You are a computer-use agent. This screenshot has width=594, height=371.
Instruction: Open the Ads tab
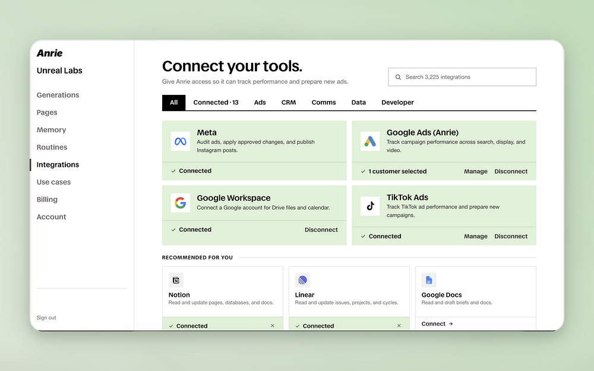tap(260, 103)
